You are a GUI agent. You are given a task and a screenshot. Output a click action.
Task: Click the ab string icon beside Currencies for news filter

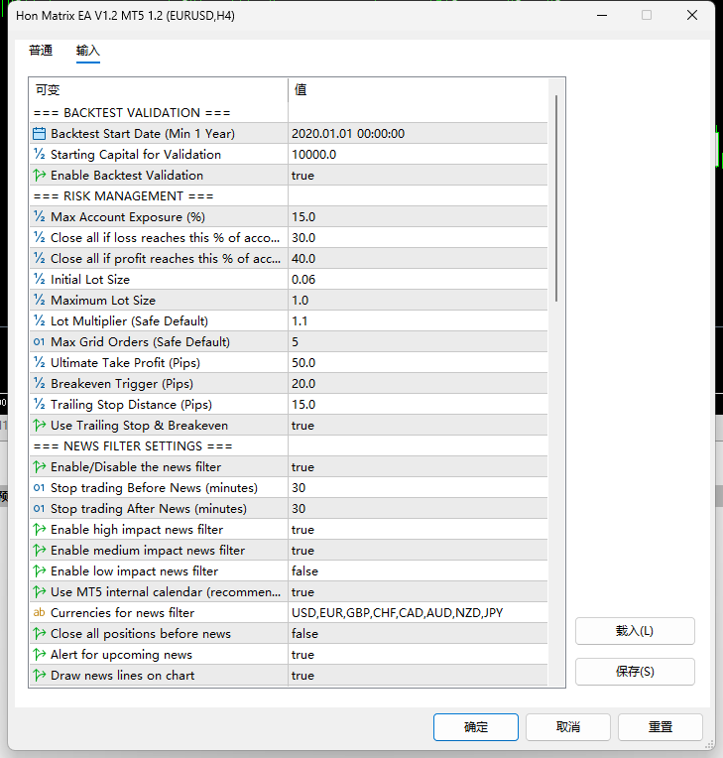point(39,612)
